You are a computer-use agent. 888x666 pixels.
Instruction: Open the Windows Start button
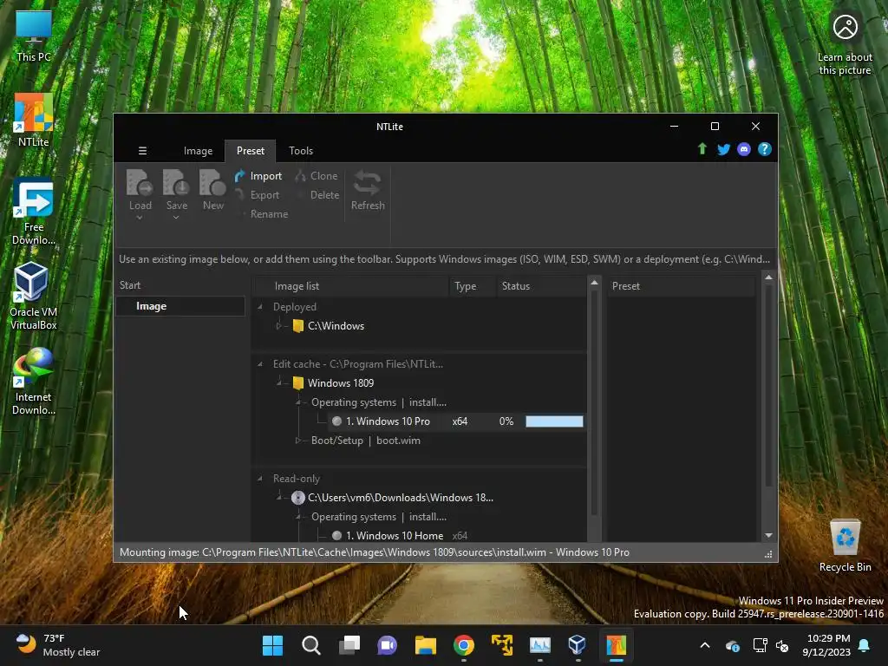(272, 645)
